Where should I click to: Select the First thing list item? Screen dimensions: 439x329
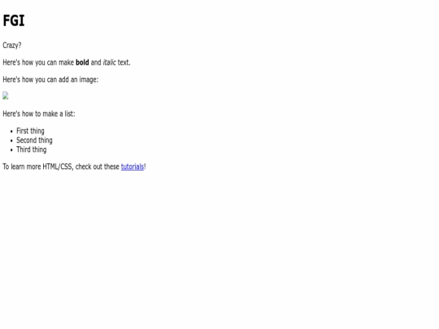click(x=30, y=131)
